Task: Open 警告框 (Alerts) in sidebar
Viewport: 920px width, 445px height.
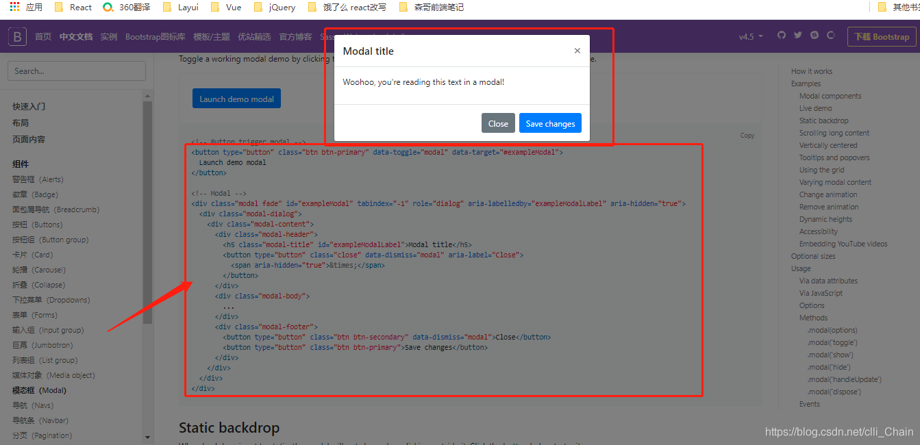Action: [38, 179]
